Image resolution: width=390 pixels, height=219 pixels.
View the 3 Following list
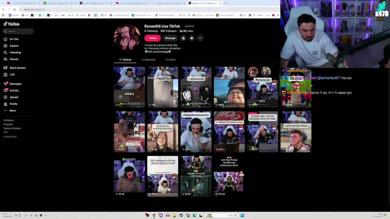151,31
